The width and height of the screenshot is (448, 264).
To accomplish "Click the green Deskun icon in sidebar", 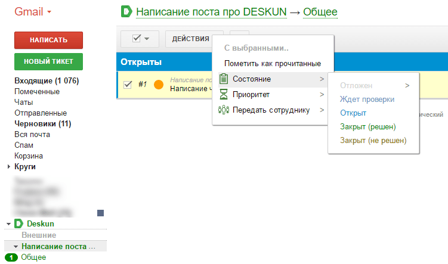I will point(18,223).
